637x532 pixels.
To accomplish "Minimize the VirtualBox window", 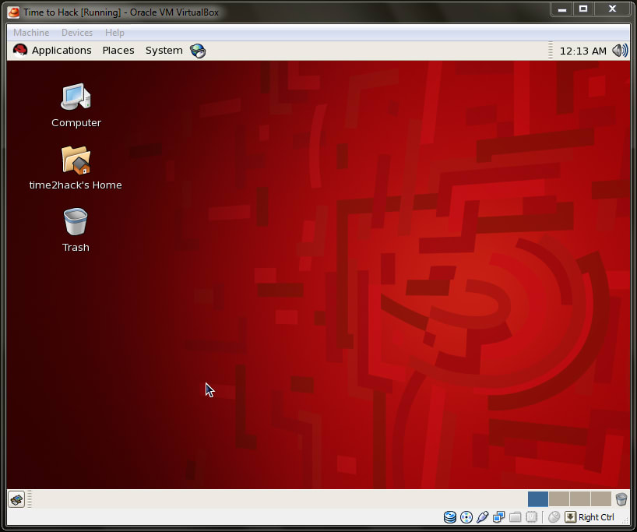I will coord(562,9).
